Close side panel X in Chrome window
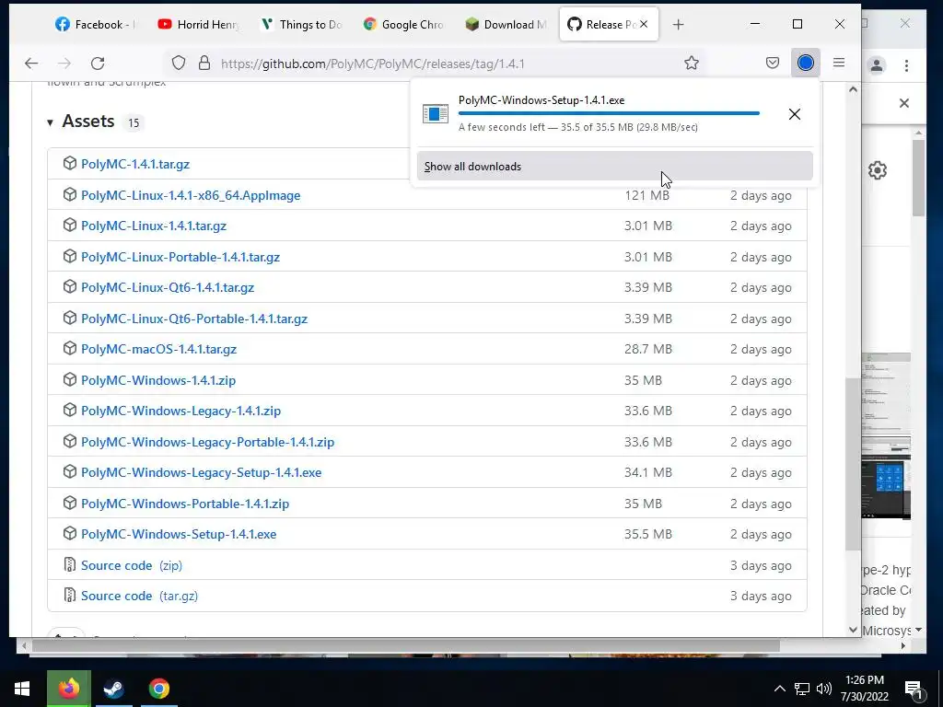The image size is (943, 707). [x=904, y=103]
